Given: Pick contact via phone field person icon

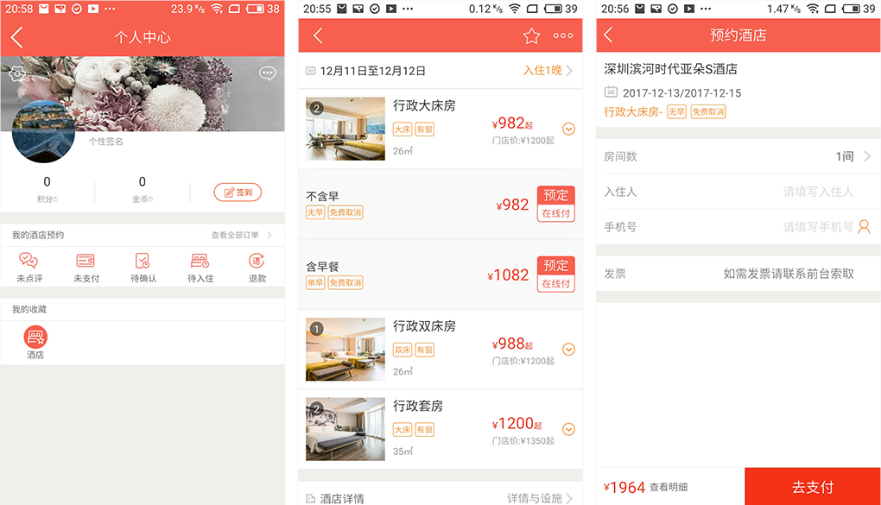Looking at the screenshot, I should (x=864, y=227).
